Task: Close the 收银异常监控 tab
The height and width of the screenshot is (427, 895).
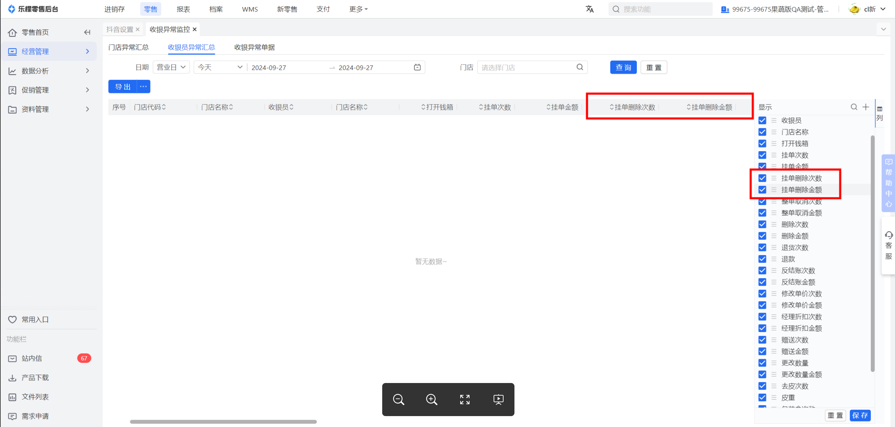Action: tap(194, 29)
